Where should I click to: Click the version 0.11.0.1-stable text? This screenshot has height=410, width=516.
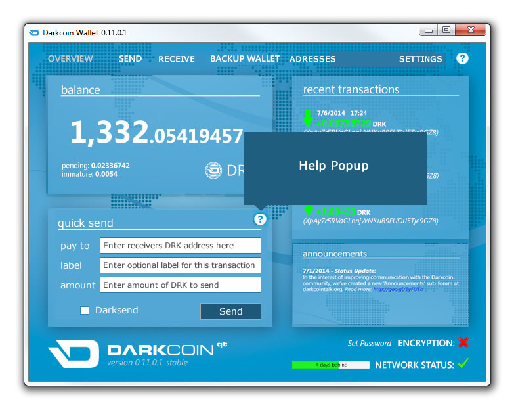148,362
